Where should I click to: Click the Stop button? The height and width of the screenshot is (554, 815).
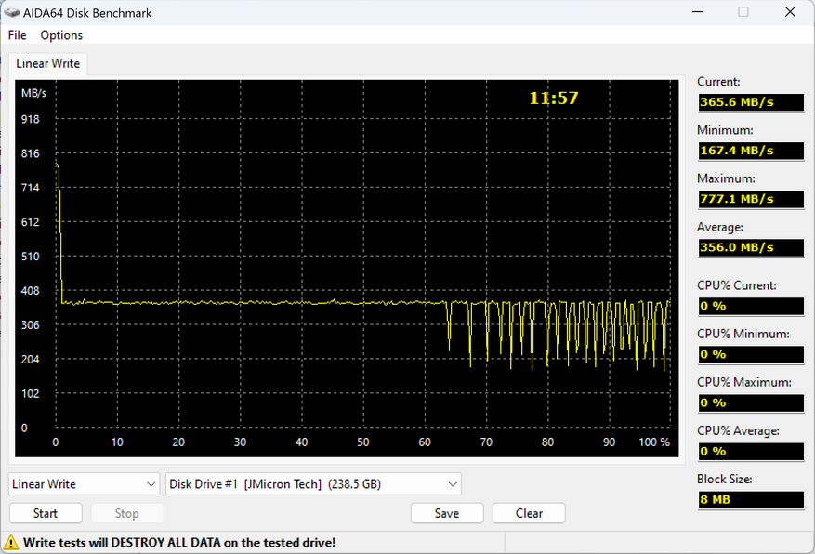[126, 513]
